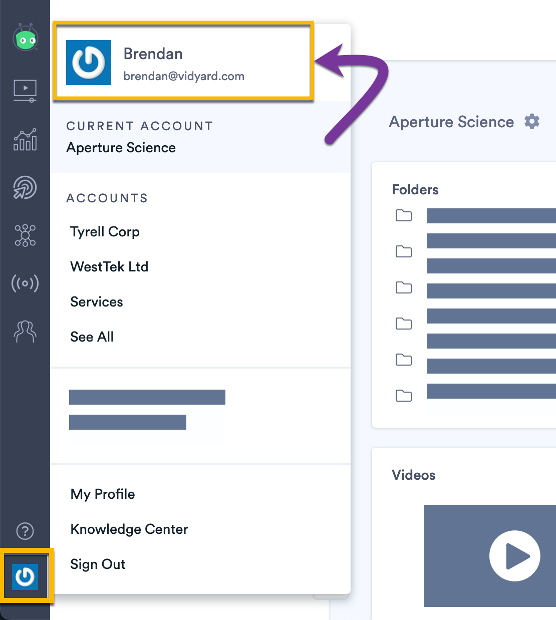This screenshot has width=556, height=620.
Task: Open the Aperture Science settings gear
Action: click(532, 121)
